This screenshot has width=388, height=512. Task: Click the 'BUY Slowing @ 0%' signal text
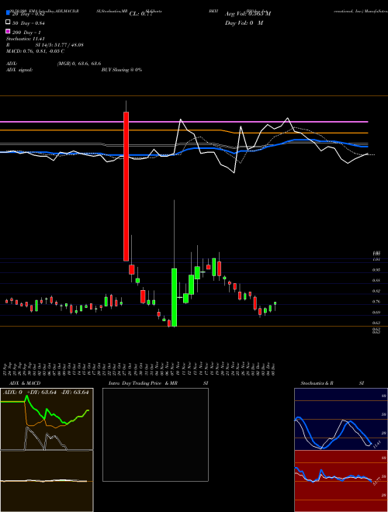pyautogui.click(x=122, y=70)
